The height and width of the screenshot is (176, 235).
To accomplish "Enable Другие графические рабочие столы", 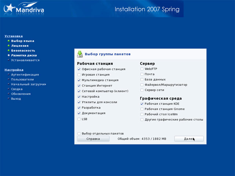I will point(142,120).
